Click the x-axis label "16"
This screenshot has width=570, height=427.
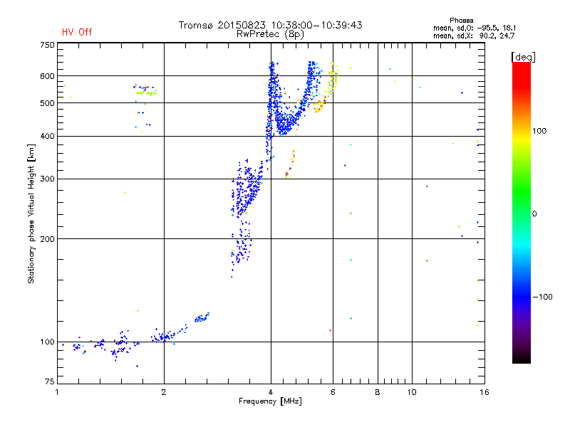484,392
